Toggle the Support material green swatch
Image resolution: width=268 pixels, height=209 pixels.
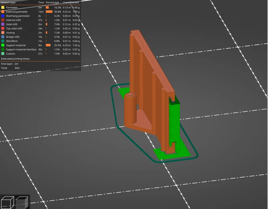(x=3, y=45)
